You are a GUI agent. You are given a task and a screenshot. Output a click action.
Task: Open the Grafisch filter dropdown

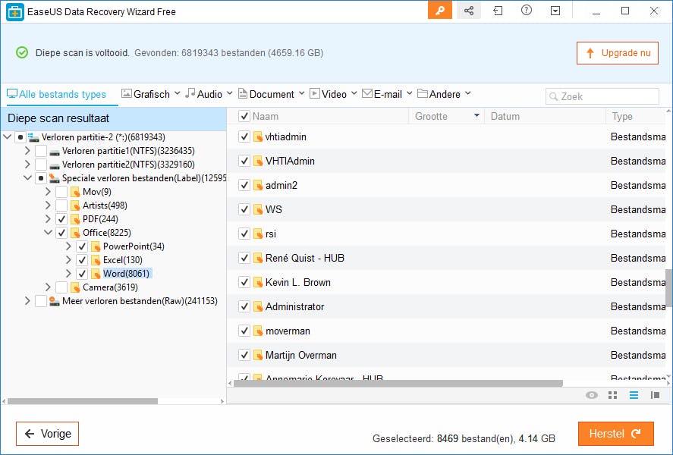tap(178, 93)
